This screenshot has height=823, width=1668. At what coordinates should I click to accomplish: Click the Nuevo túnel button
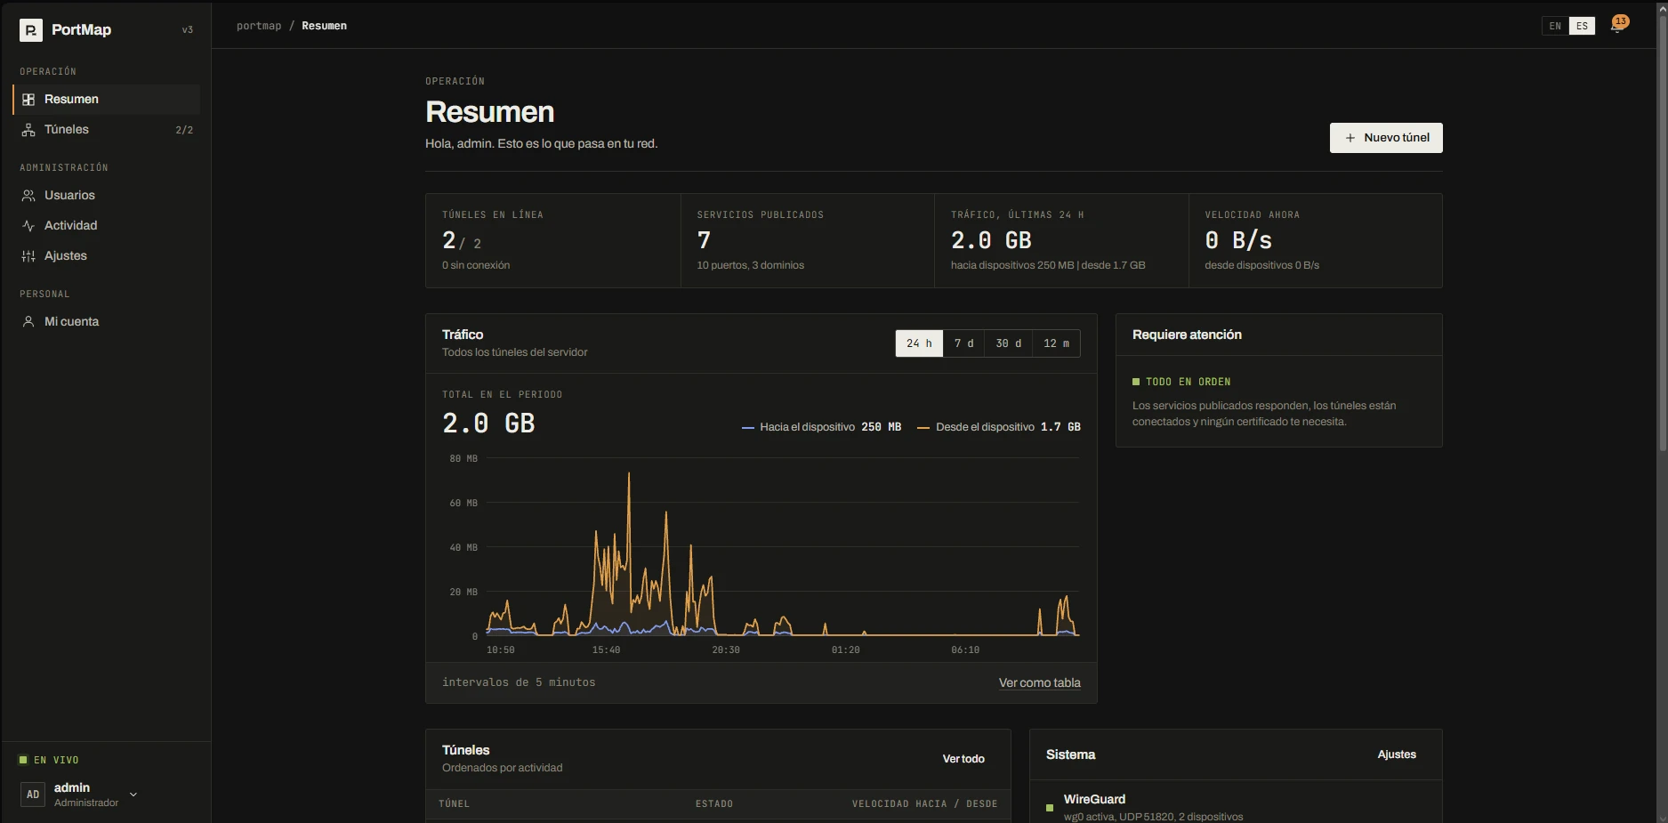point(1386,138)
